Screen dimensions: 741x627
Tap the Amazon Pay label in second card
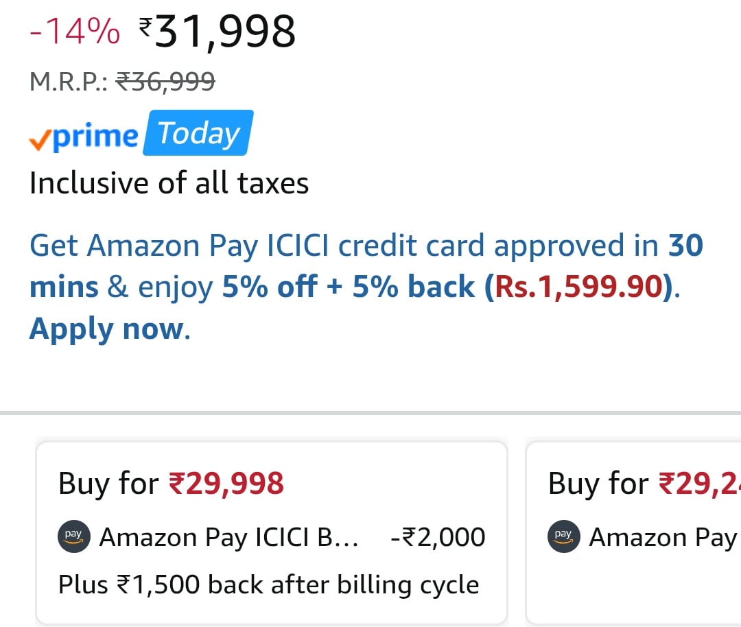(663, 538)
